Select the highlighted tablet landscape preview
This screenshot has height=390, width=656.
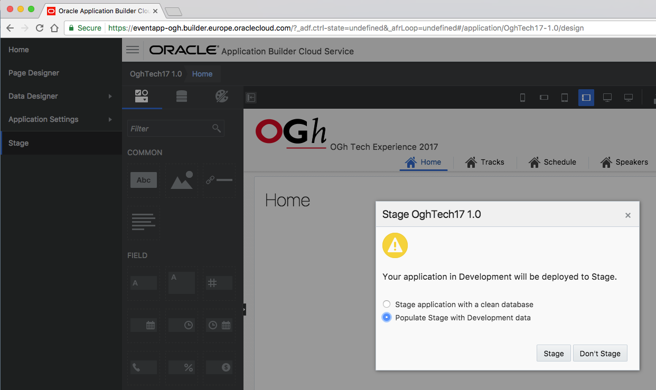pos(586,98)
